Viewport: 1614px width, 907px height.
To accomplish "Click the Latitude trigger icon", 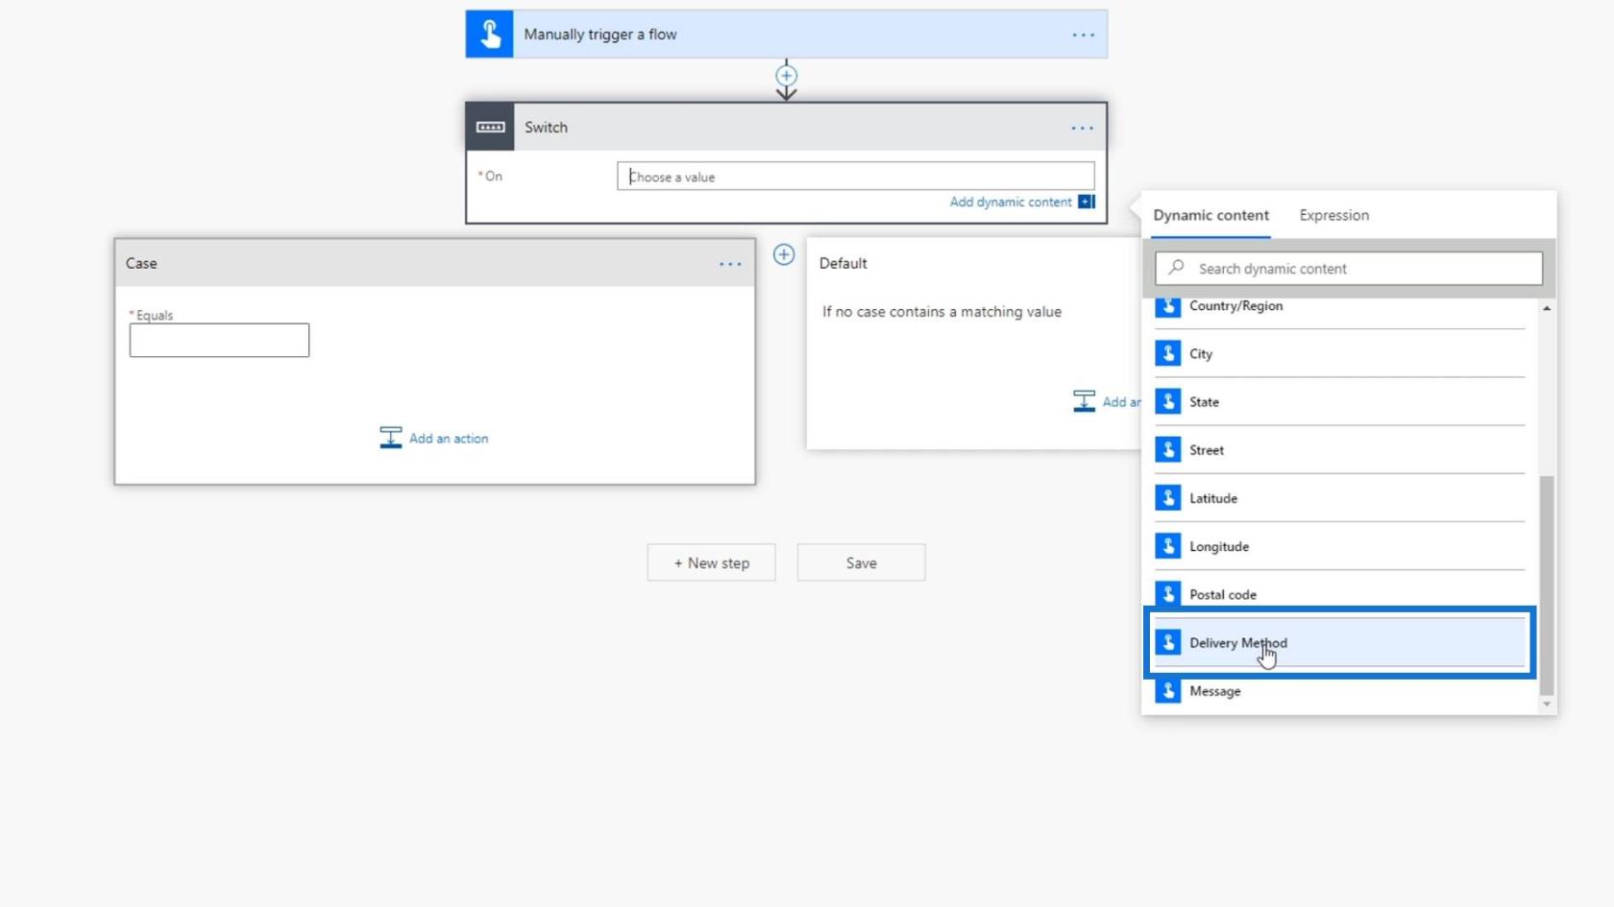I will [1167, 497].
